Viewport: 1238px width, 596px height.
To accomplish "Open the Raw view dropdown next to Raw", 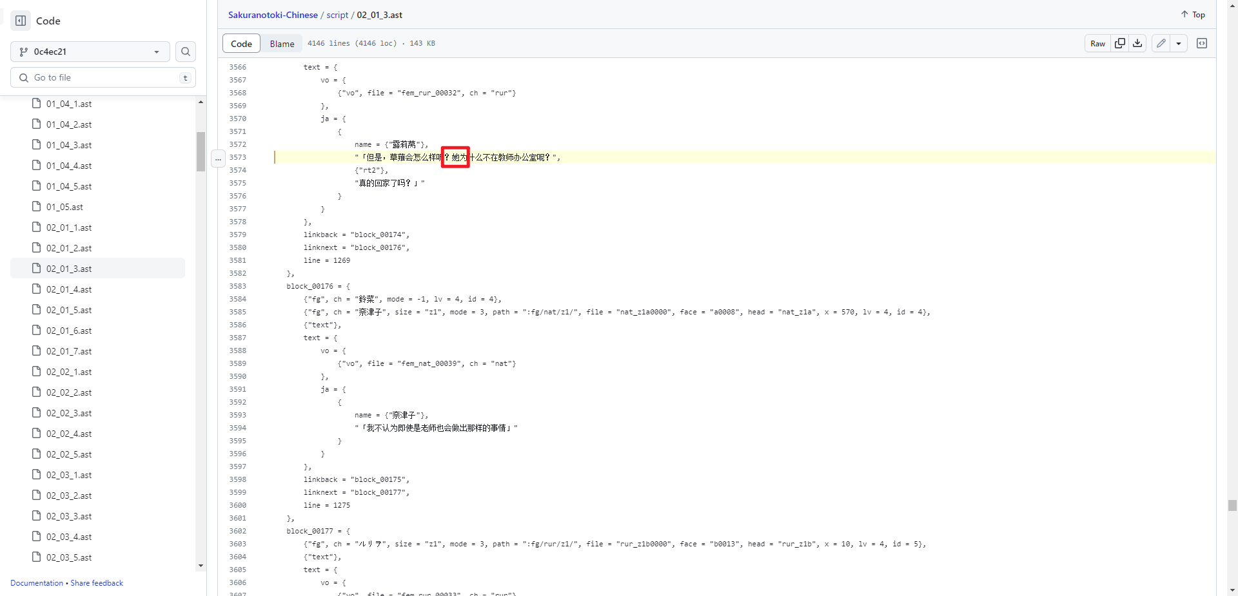I will tap(1098, 43).
